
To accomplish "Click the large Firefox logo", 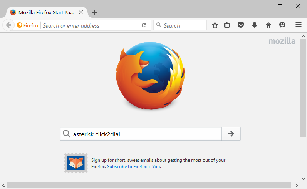I will pos(150,76).
